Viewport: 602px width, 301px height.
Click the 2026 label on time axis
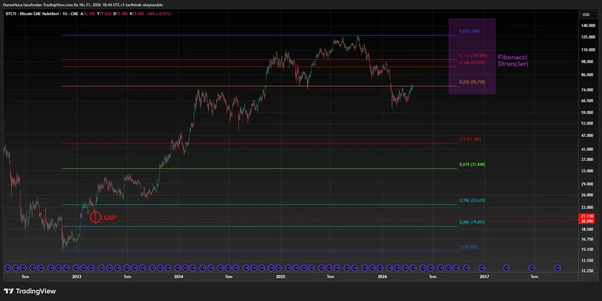382,276
